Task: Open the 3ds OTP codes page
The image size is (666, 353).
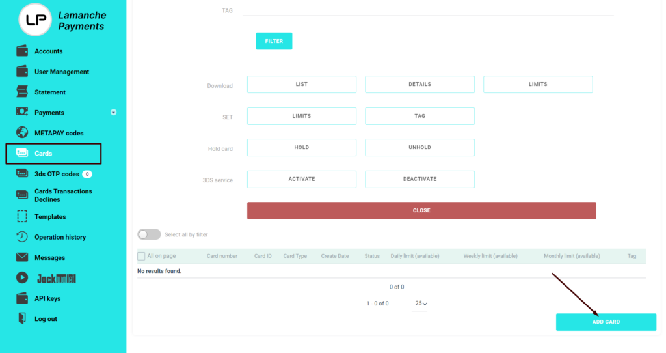Action: click(x=57, y=174)
